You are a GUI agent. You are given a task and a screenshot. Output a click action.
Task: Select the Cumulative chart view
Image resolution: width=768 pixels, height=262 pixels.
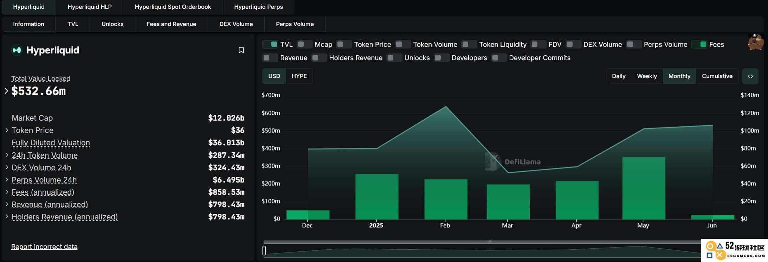point(717,76)
